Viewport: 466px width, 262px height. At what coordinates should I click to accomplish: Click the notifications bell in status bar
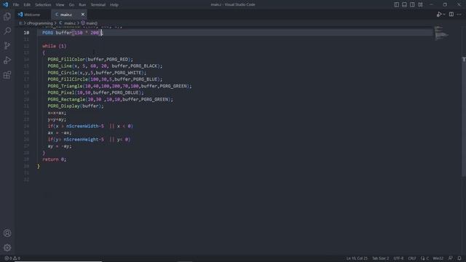[459, 258]
